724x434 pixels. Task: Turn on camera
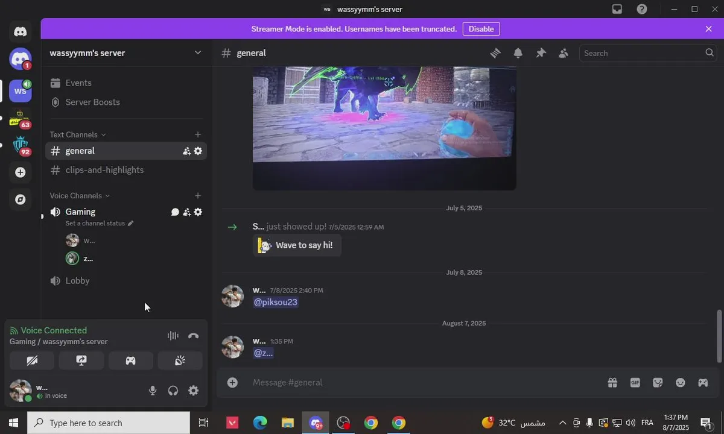pos(32,360)
